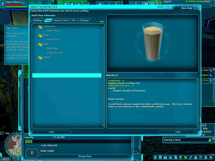Open the wrench options icon
This screenshot has width=215, height=161.
point(191,157)
